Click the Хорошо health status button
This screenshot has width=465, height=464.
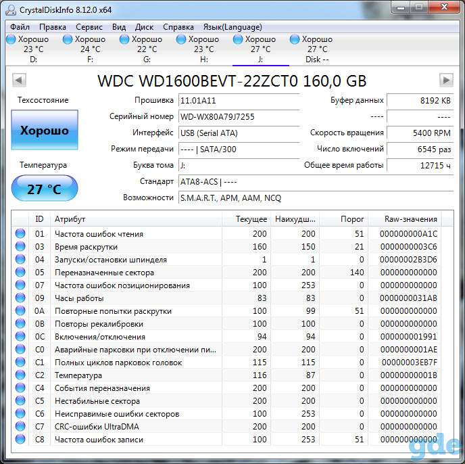click(45, 130)
